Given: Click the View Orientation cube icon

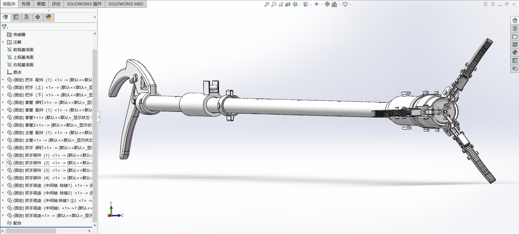Looking at the screenshot, I should tap(295, 4).
